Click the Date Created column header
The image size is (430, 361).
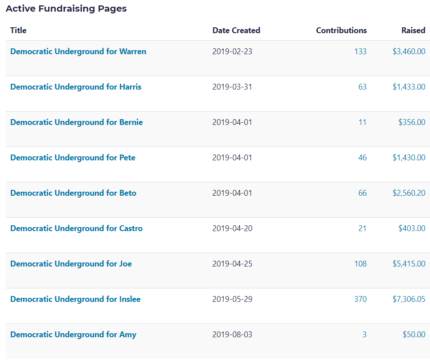[x=236, y=30]
